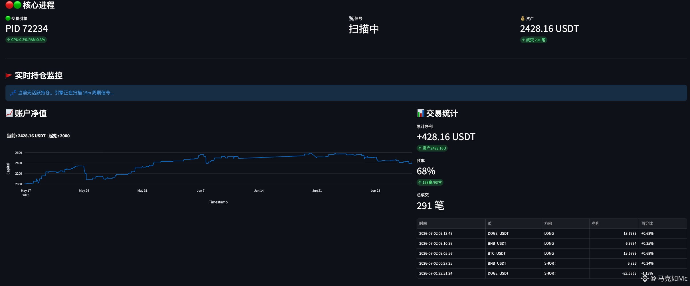The height and width of the screenshot is (286, 690).
Task: Click the 291 笔 total trades value
Action: [430, 205]
